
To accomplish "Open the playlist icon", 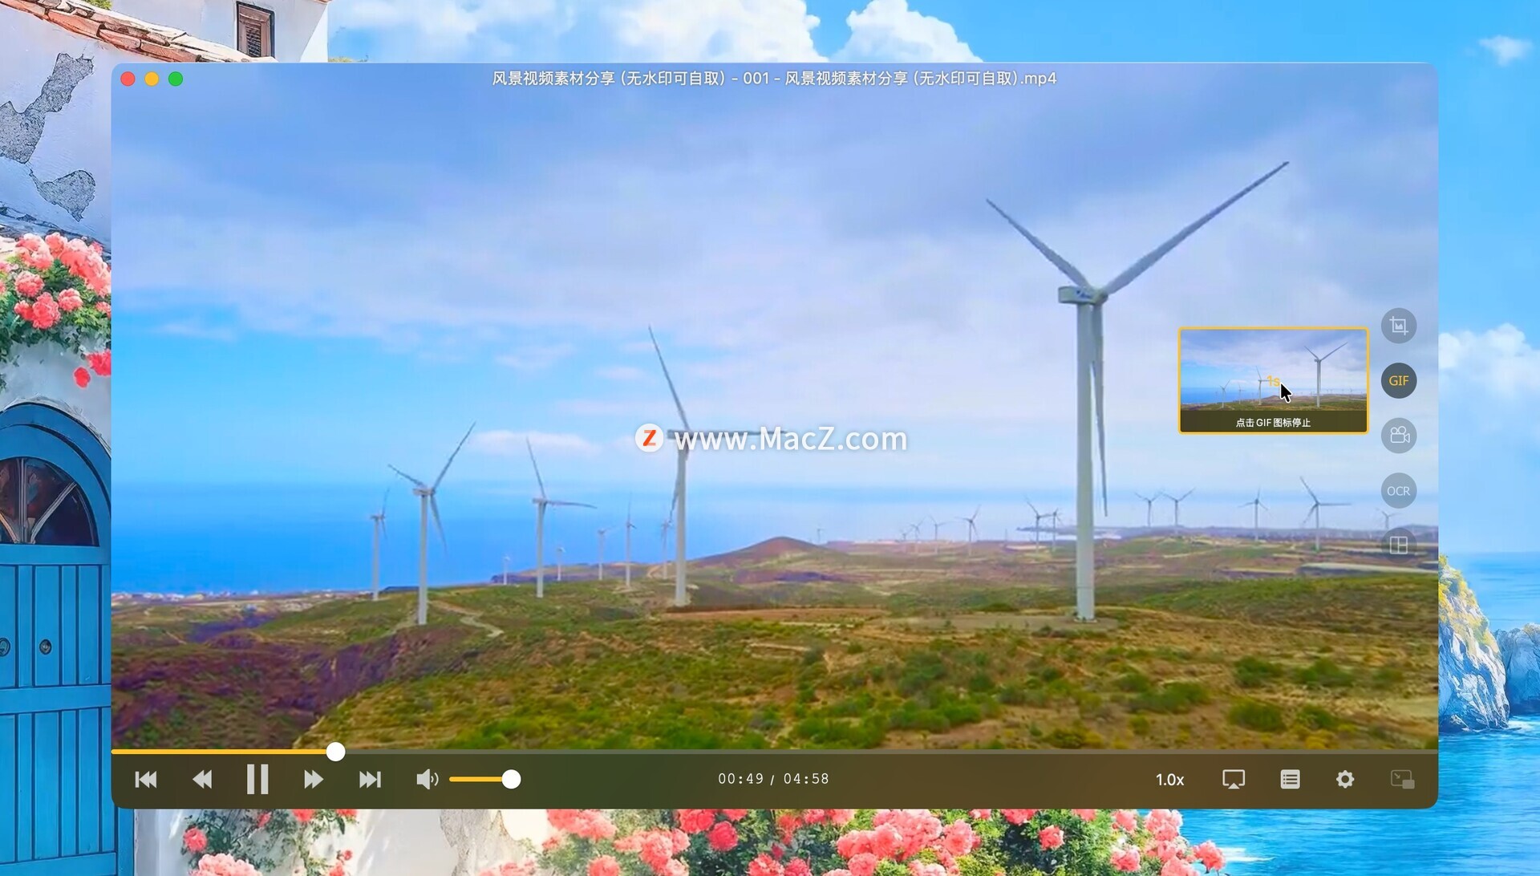I will (1290, 780).
